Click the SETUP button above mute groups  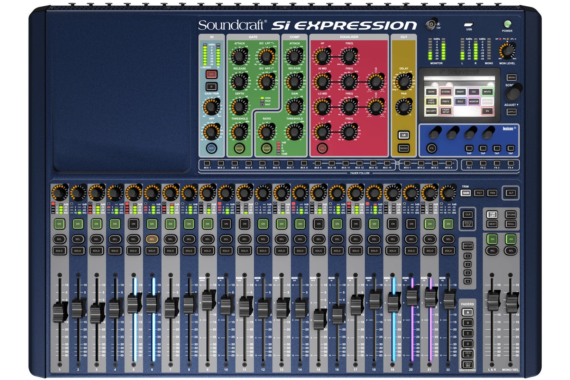(x=468, y=246)
